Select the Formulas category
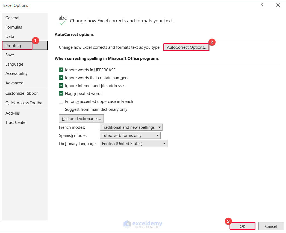 click(14, 27)
